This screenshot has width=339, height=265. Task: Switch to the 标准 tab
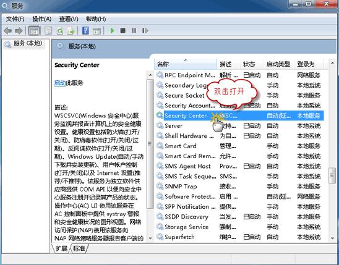pyautogui.click(x=79, y=248)
